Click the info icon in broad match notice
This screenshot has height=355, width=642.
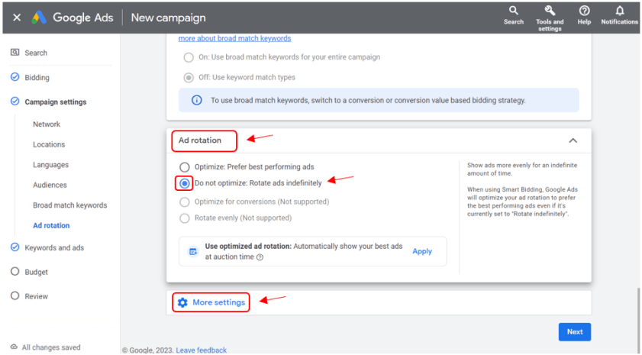tap(196, 100)
